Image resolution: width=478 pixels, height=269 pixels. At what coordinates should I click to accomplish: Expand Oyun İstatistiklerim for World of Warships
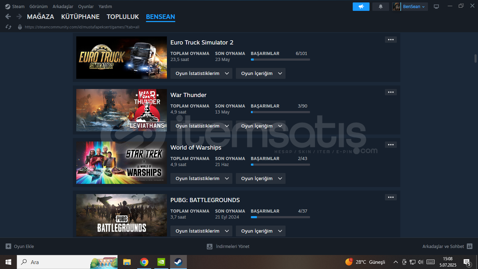point(201,178)
